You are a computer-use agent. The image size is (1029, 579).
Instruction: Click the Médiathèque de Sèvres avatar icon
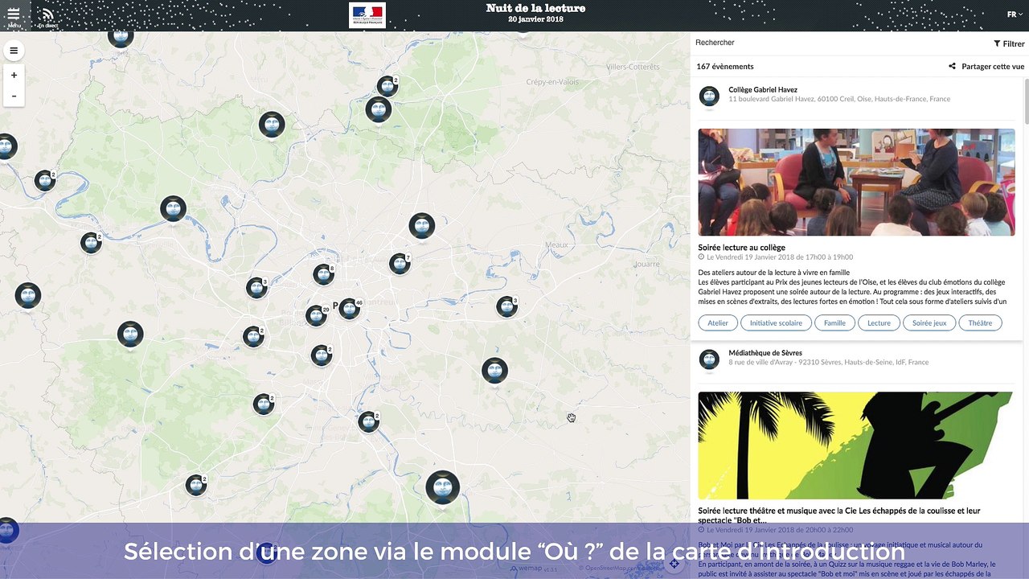(709, 359)
